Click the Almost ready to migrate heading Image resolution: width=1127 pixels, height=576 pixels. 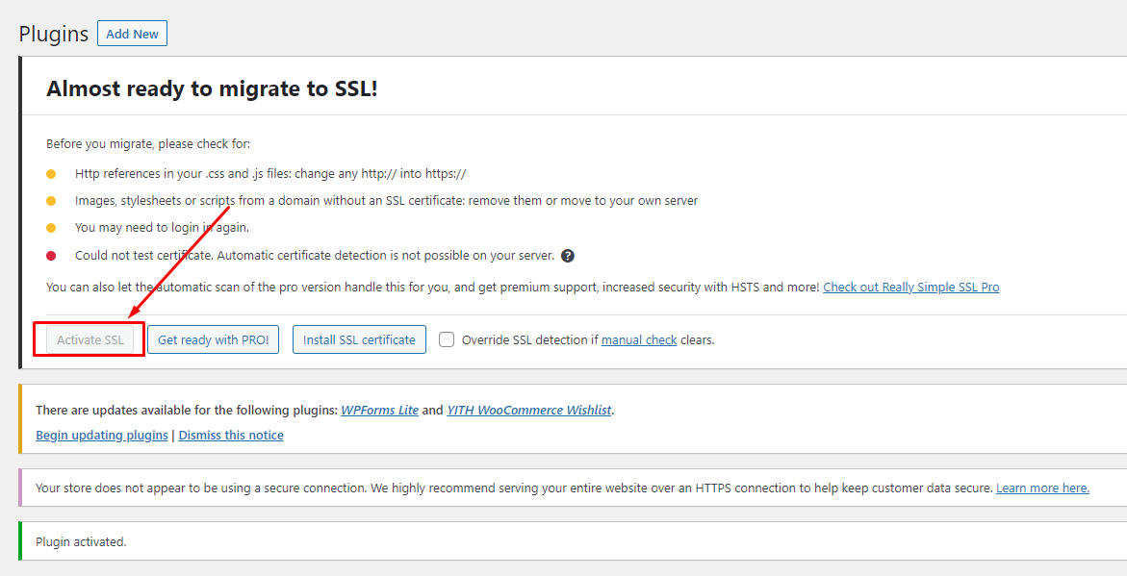(212, 88)
